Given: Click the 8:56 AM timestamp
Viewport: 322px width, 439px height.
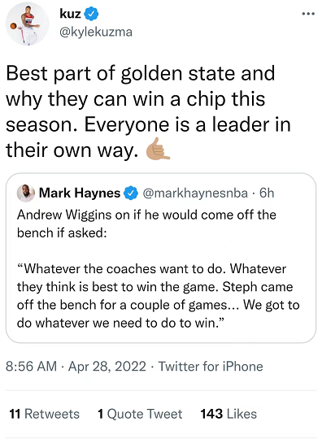Looking at the screenshot, I should tap(31, 366).
